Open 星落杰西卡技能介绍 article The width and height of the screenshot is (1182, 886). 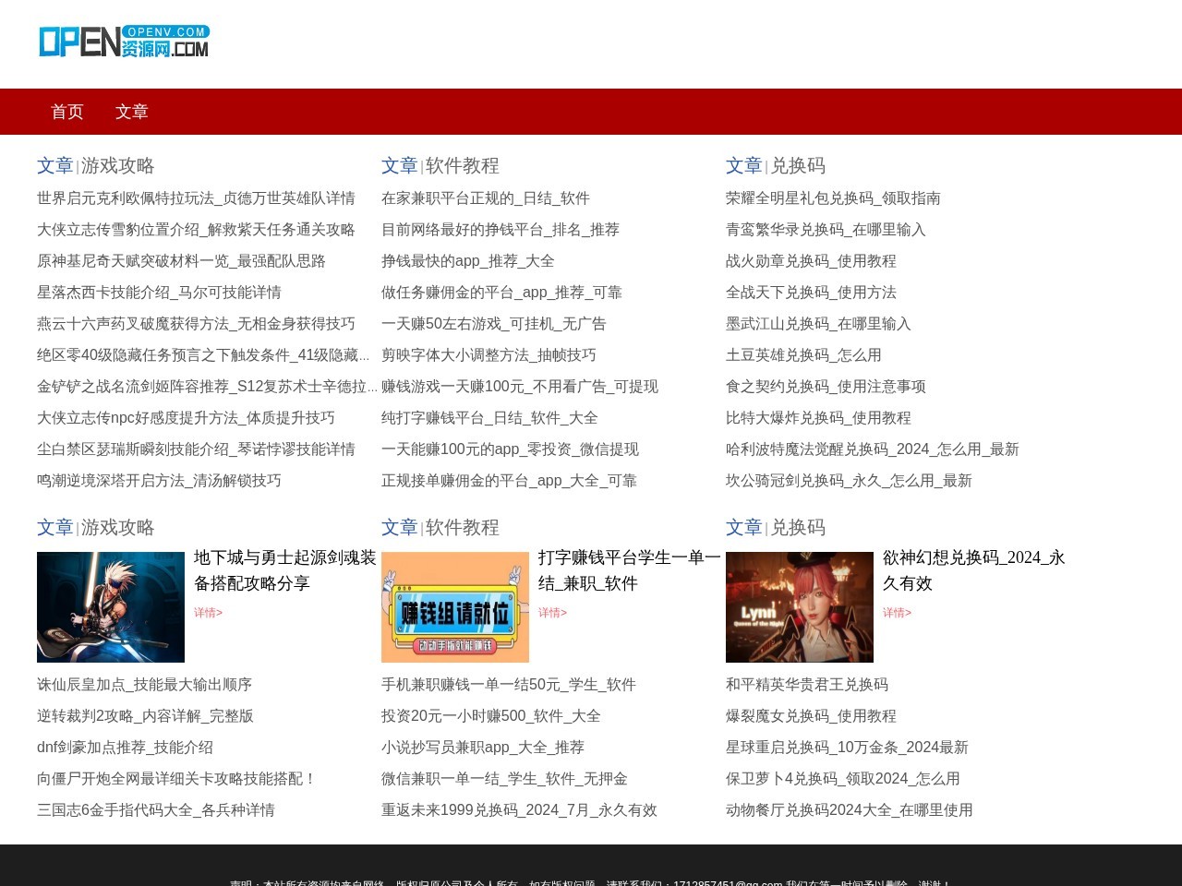[159, 293]
